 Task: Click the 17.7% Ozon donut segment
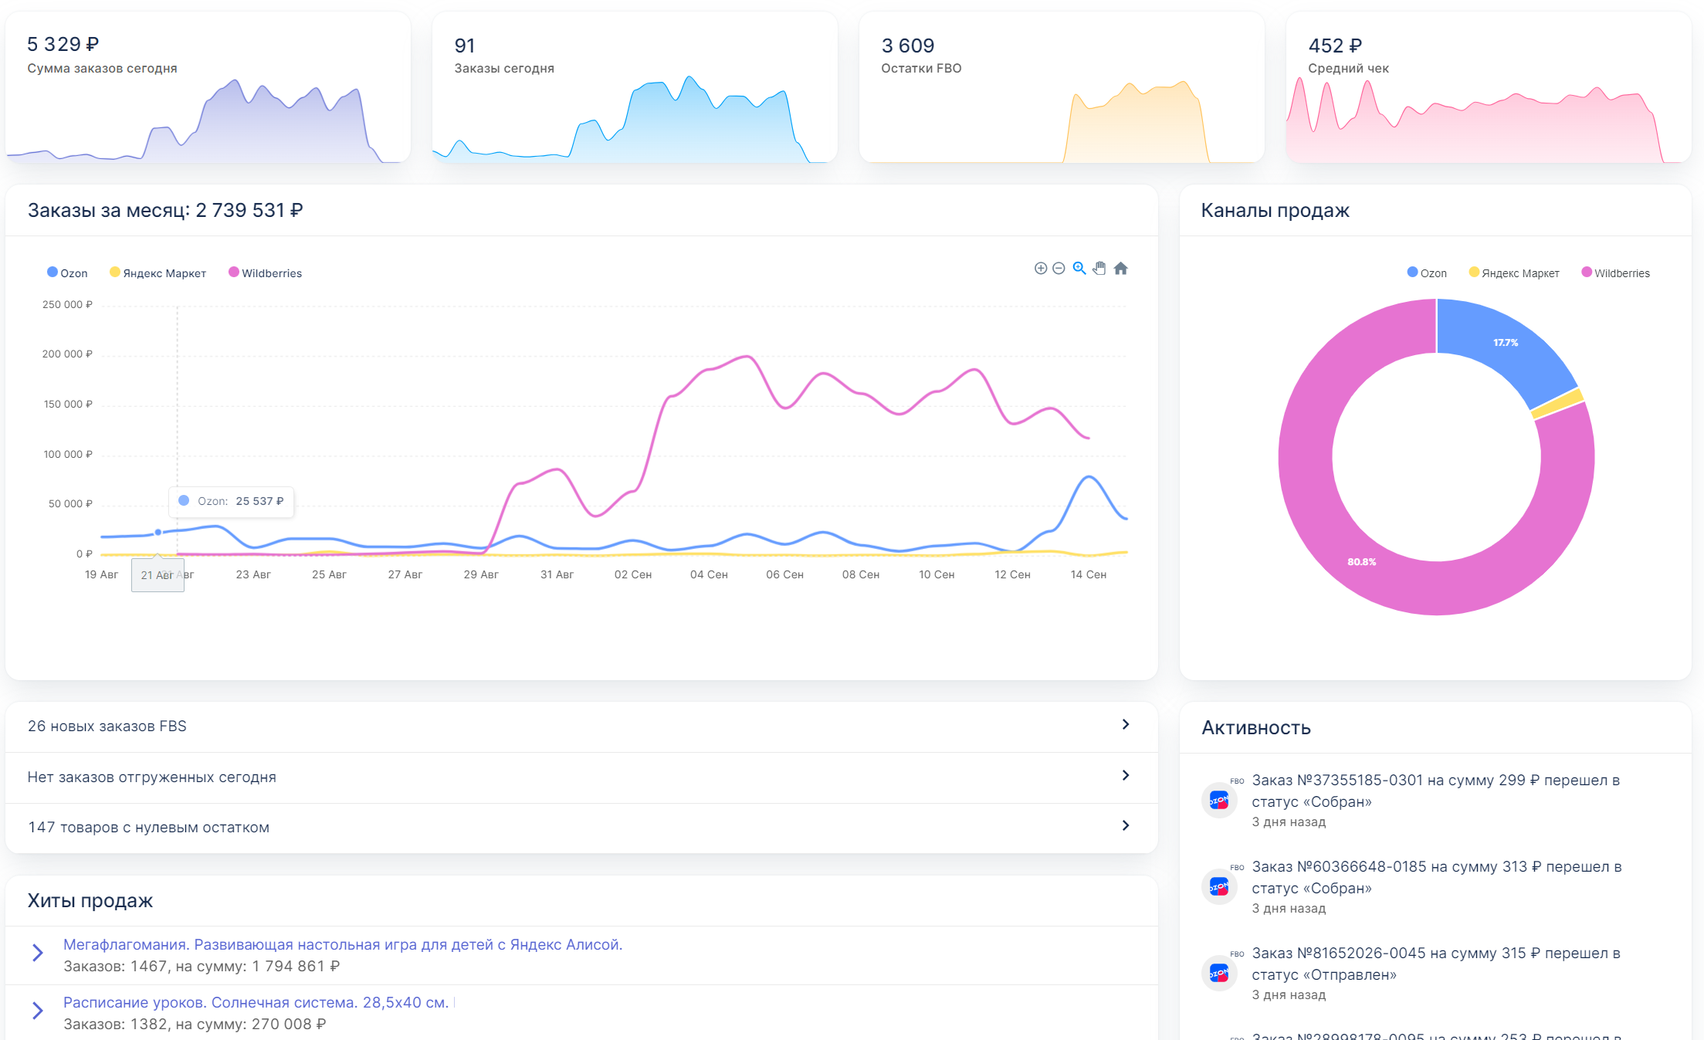tap(1506, 343)
